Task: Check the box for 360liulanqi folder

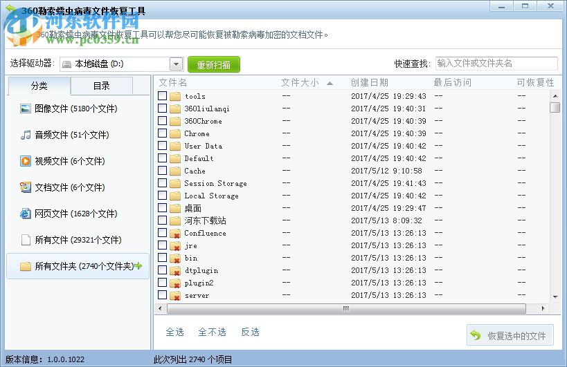Action: [x=163, y=108]
